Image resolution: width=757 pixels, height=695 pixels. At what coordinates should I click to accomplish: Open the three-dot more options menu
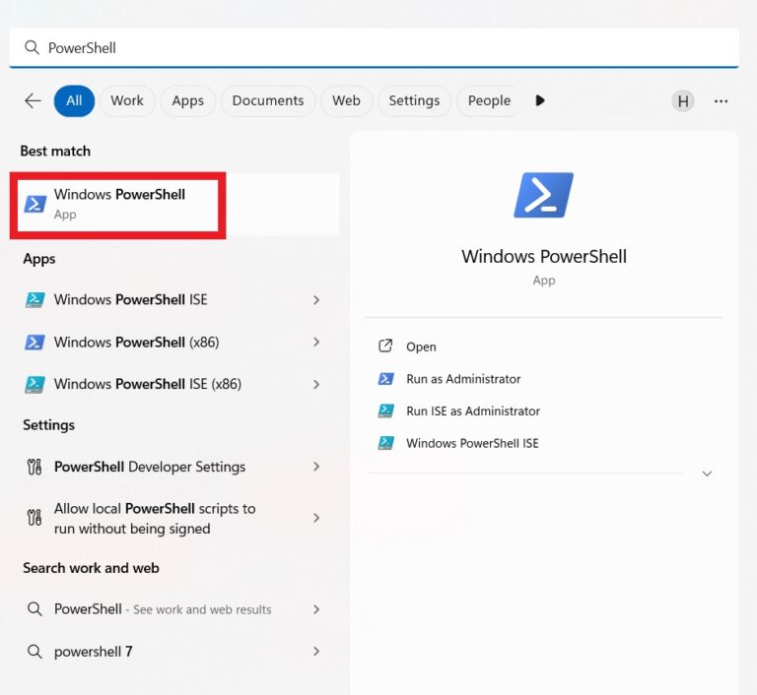721,101
